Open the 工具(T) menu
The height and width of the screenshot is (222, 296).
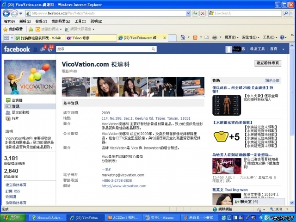click(x=80, y=21)
